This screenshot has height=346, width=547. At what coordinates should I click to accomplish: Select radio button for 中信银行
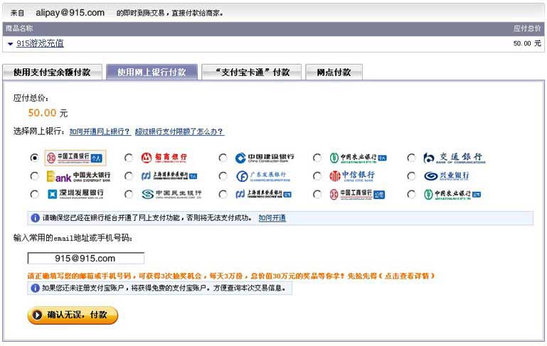point(317,176)
